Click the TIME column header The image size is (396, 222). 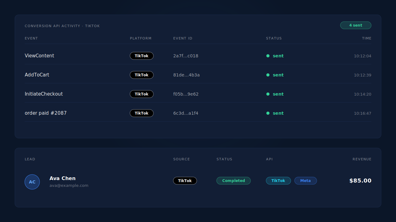pyautogui.click(x=367, y=39)
